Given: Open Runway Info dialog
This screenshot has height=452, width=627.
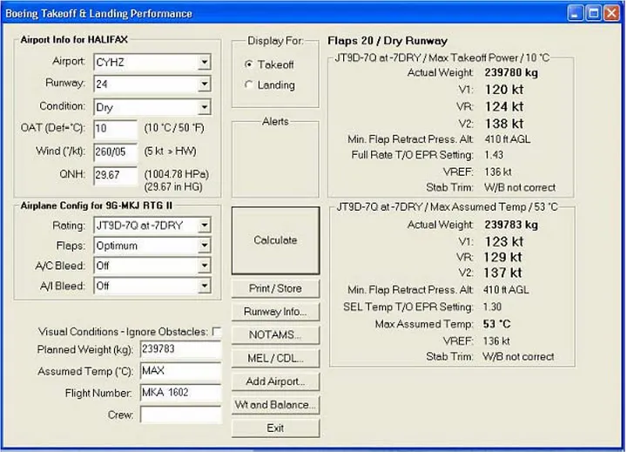Looking at the screenshot, I should (x=275, y=312).
